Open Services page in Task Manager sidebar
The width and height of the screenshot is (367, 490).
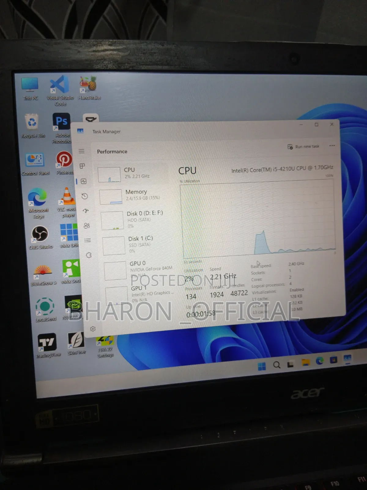point(89,255)
